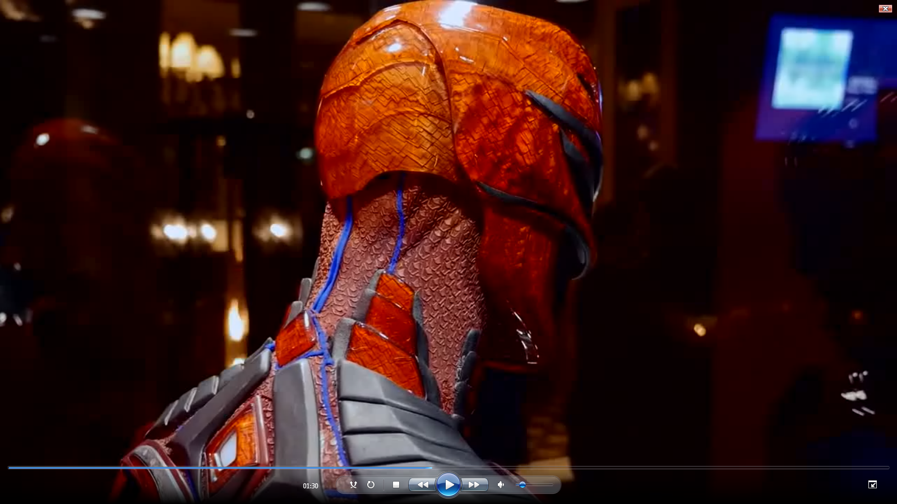Seek on the video progress bar
897x504 pixels.
[449, 467]
